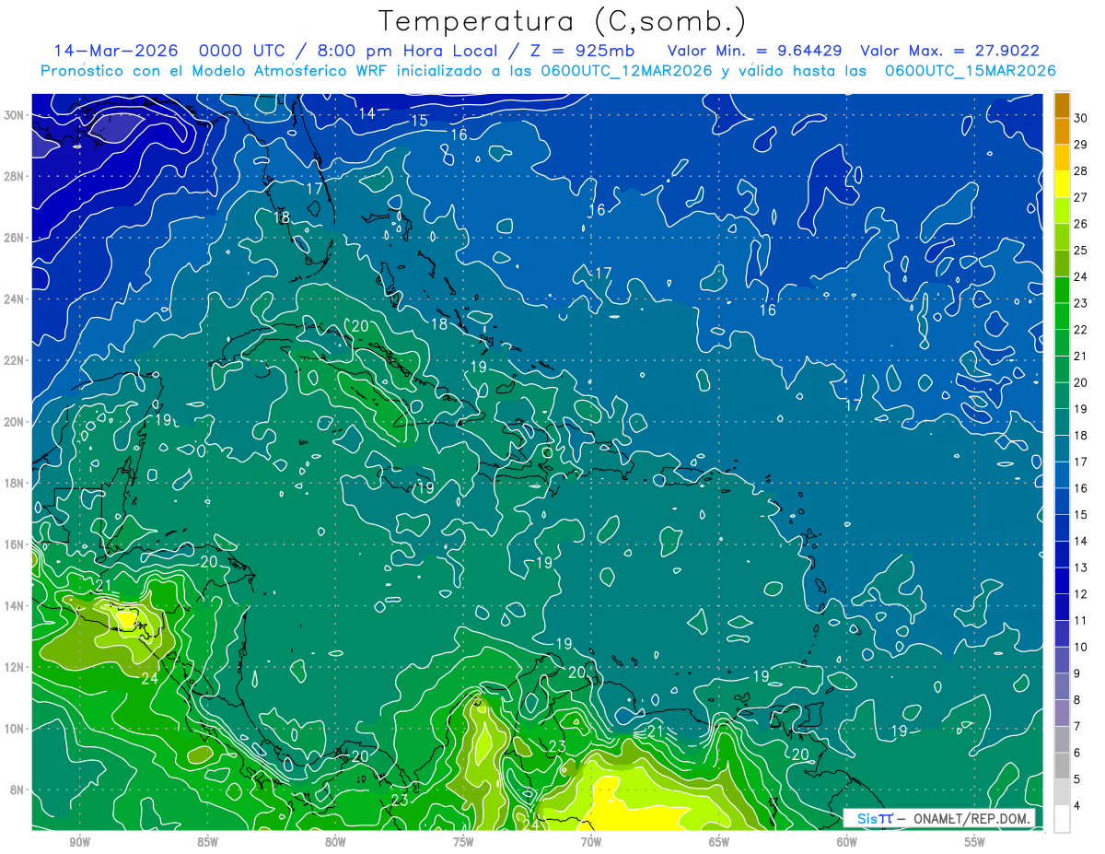Click the 70W longitude label
The width and height of the screenshot is (1105, 854).
591,842
